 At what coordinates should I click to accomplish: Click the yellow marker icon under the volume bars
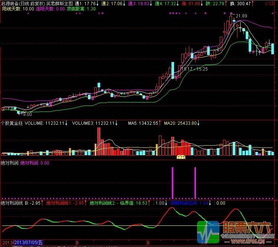pyautogui.click(x=181, y=157)
